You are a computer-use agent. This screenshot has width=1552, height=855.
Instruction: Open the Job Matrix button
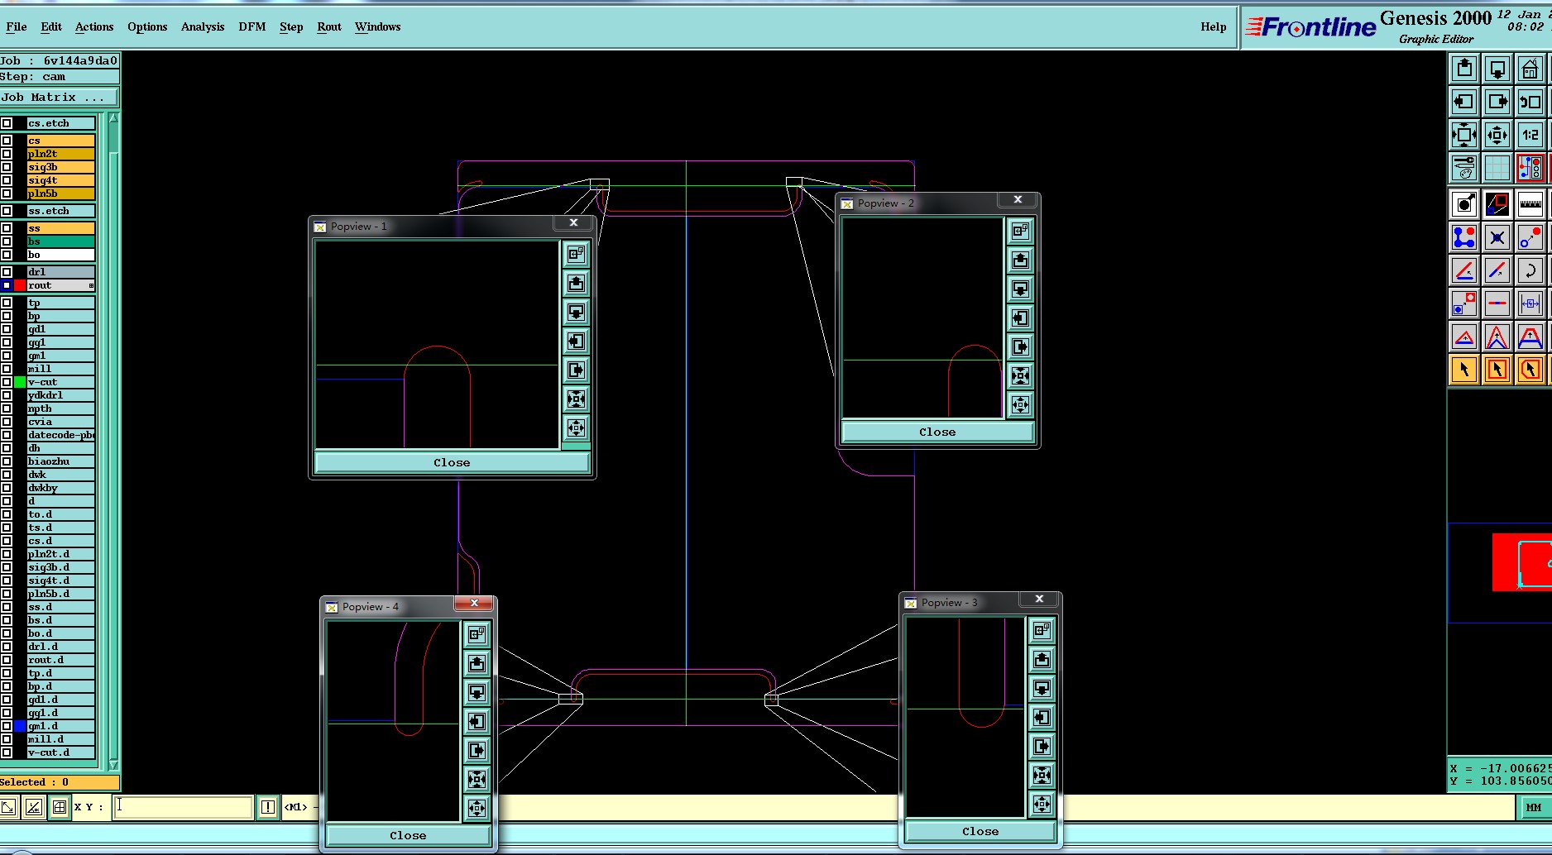(60, 97)
